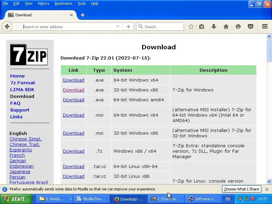
Task: Download the 32-bit Windows x86 .exe
Action: coord(73,90)
